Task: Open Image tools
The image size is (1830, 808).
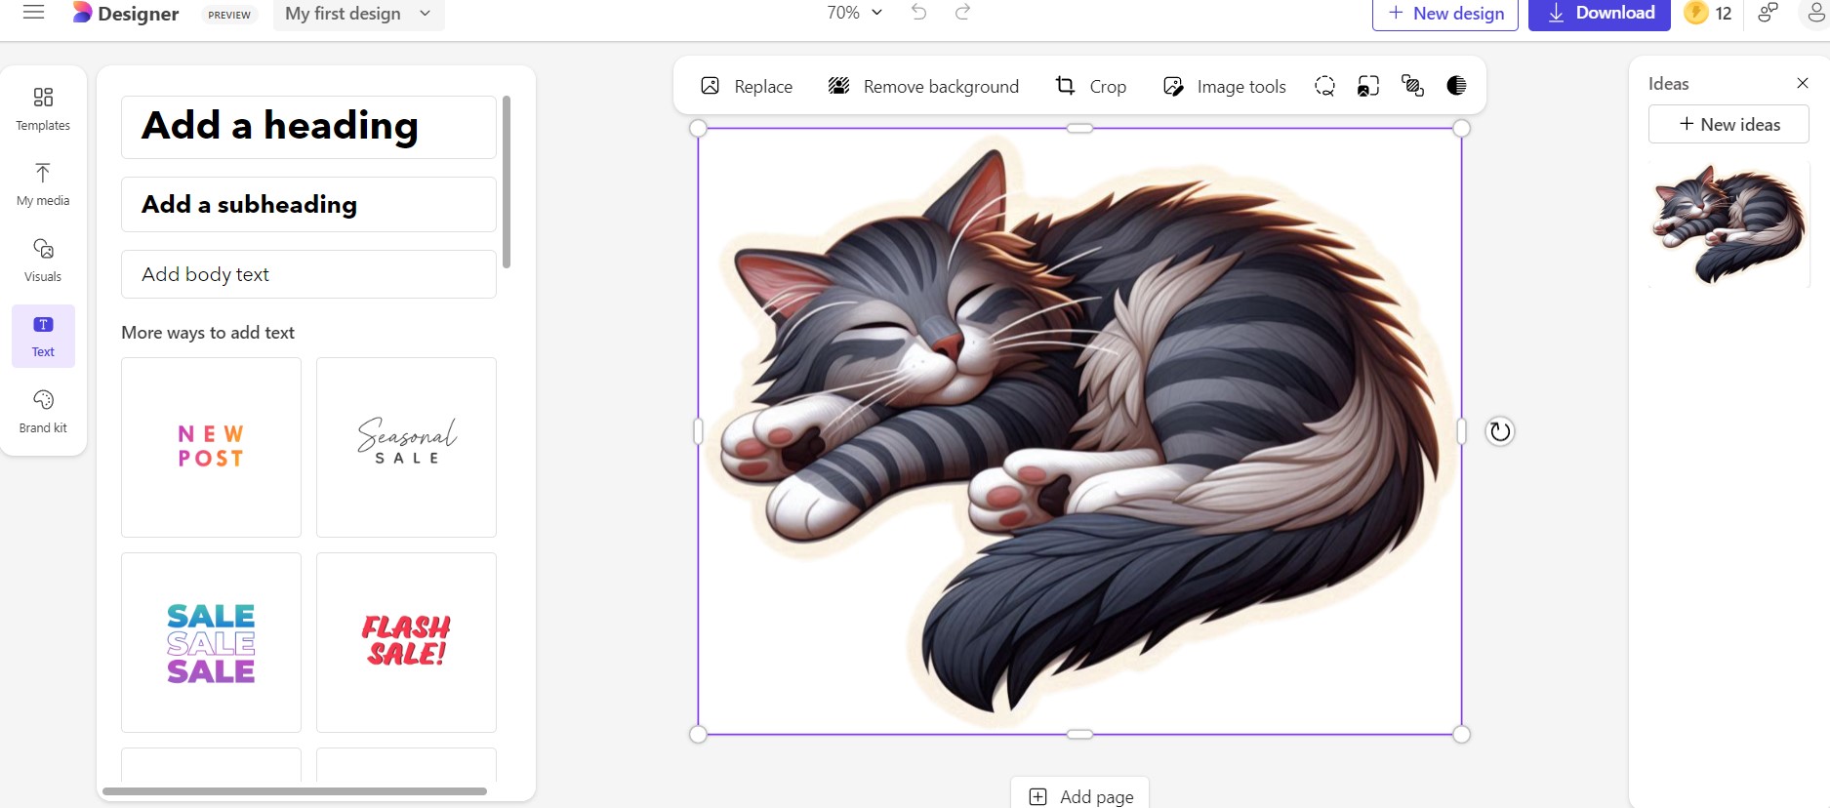Action: tap(1225, 86)
